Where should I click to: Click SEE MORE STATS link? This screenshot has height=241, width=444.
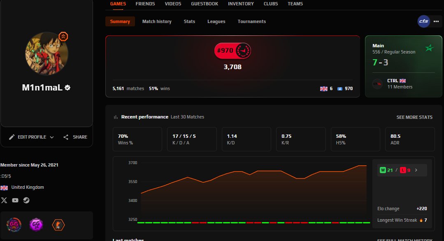(414, 117)
